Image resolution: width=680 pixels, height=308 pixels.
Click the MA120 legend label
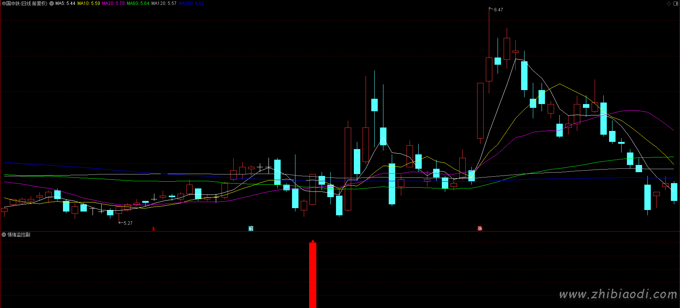(x=164, y=3)
